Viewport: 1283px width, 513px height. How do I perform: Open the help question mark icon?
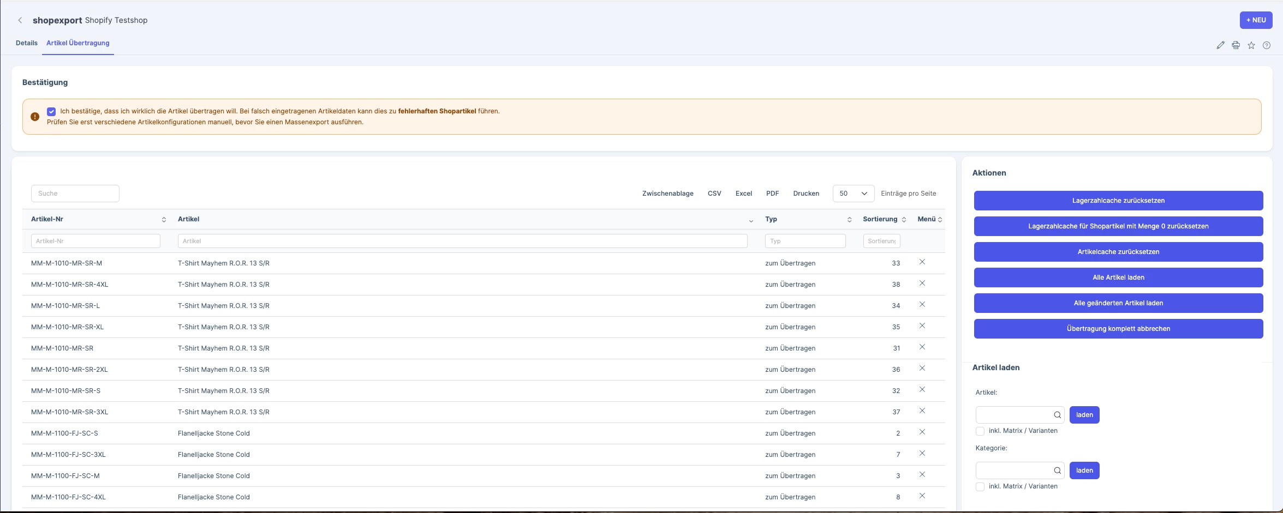click(x=1267, y=45)
